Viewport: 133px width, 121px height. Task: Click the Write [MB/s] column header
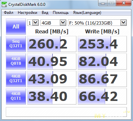(x=102, y=31)
